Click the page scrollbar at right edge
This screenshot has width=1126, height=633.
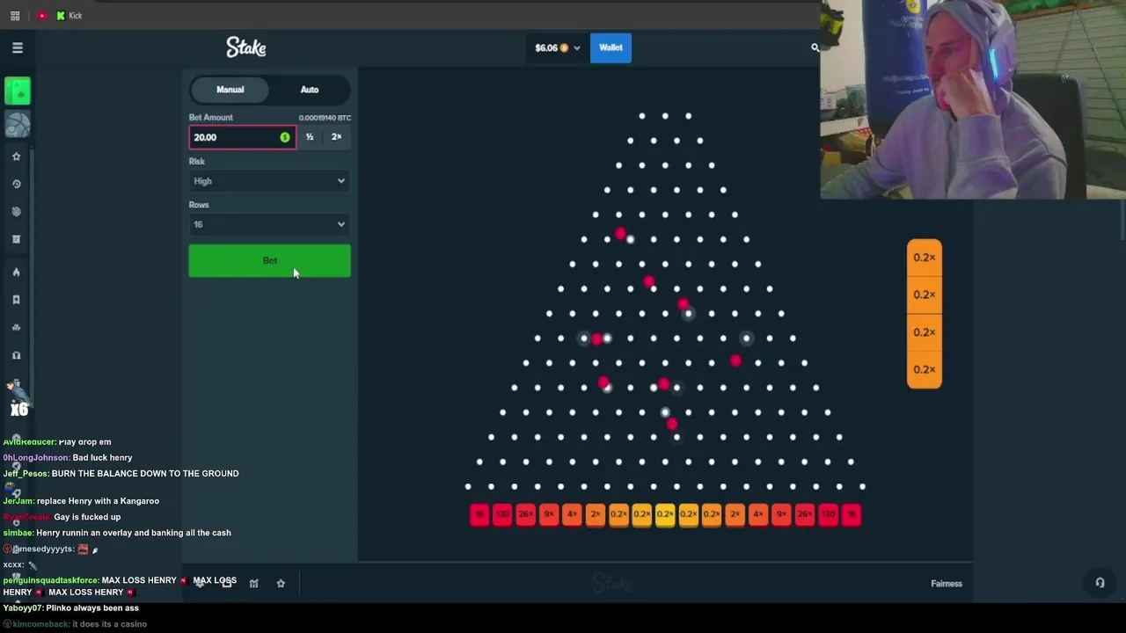point(1122,220)
